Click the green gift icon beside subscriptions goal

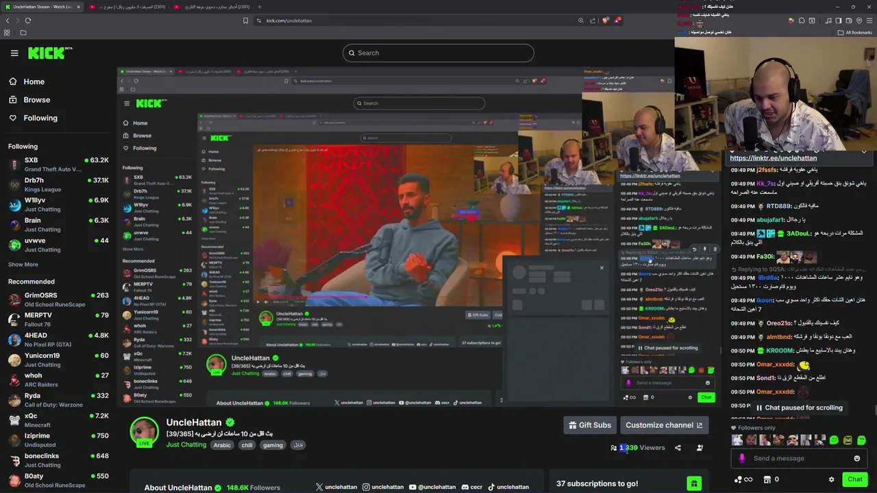[694, 483]
